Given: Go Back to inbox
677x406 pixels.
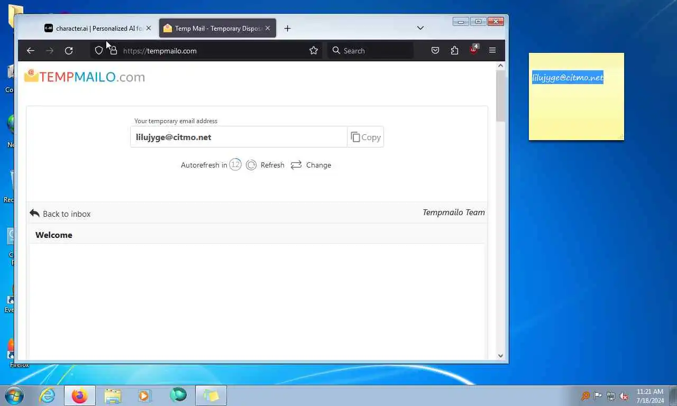Looking at the screenshot, I should (60, 214).
